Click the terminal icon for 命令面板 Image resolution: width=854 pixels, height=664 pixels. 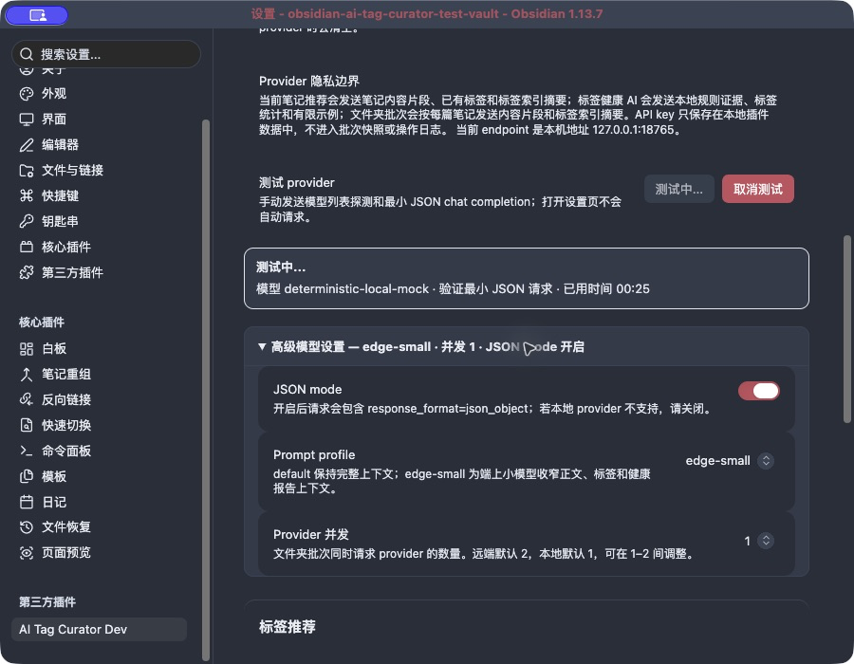[27, 452]
